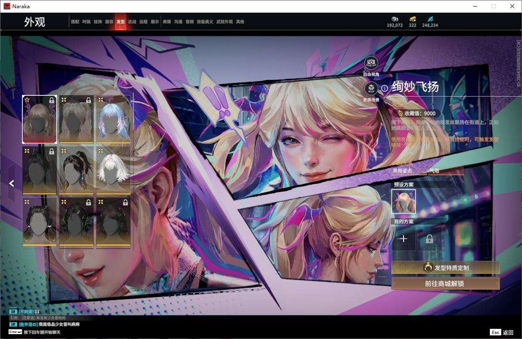Select the locked dark braided hairstyle in second row
This screenshot has height=339, width=522.
tap(40, 170)
